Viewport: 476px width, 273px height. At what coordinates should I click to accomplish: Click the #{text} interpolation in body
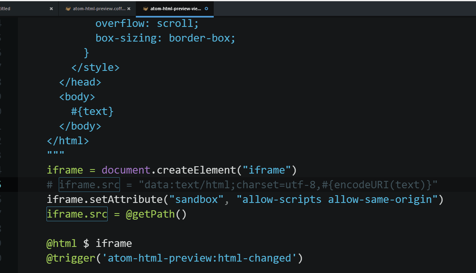[92, 111]
